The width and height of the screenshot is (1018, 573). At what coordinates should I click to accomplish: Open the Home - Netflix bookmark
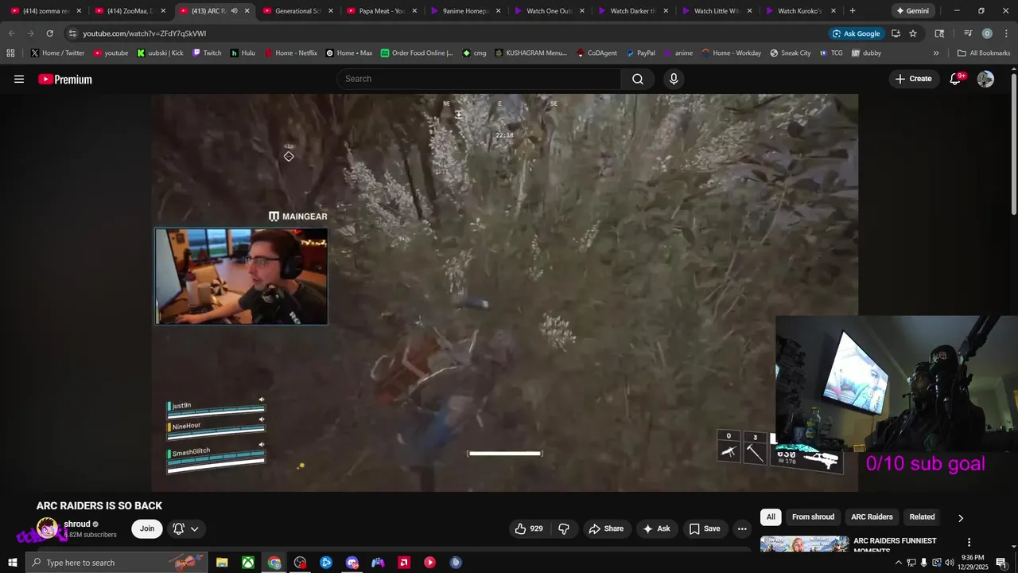tap(290, 53)
